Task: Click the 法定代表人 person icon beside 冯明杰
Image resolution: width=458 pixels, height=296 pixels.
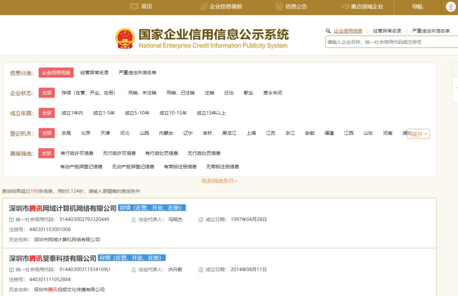Action: pos(133,219)
